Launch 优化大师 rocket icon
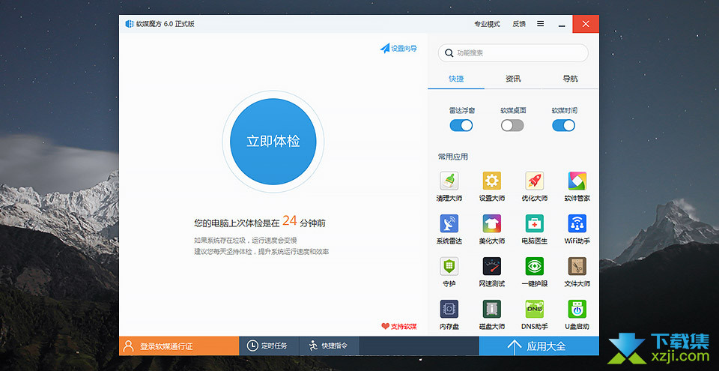The height and width of the screenshot is (371, 719). pyautogui.click(x=534, y=181)
